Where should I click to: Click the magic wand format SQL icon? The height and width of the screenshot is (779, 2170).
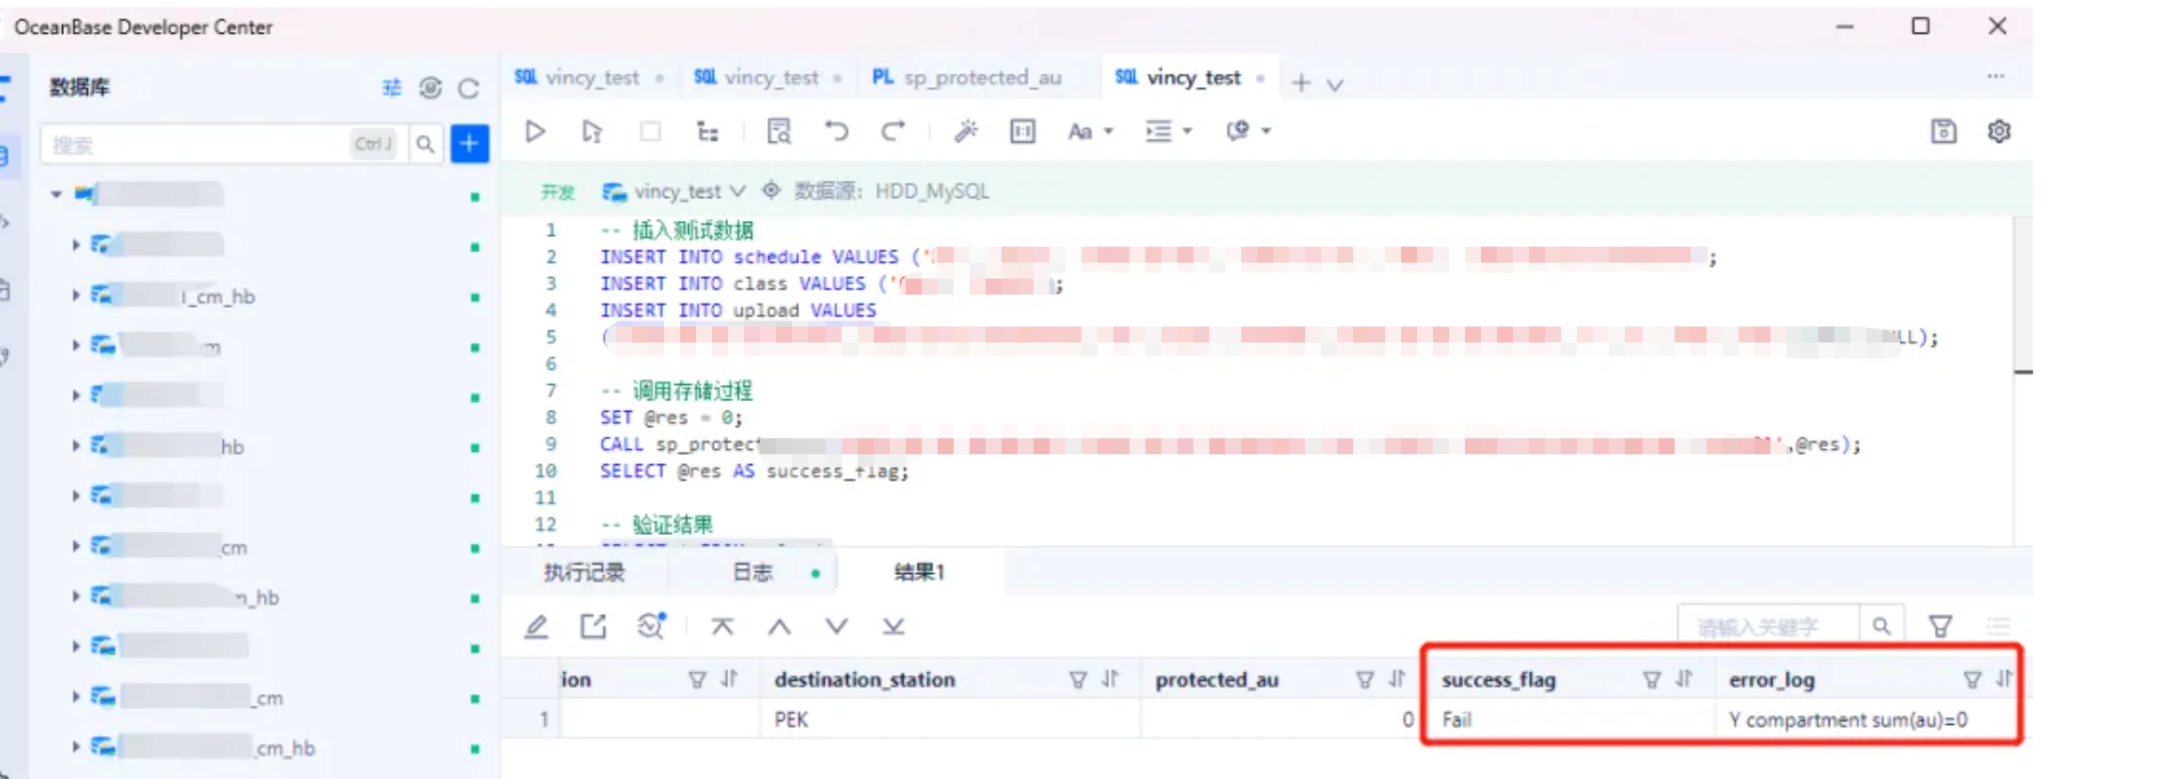(965, 132)
